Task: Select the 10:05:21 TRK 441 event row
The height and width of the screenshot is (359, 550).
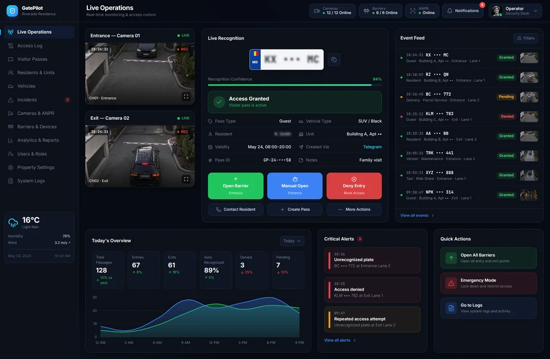Action: pos(468,156)
